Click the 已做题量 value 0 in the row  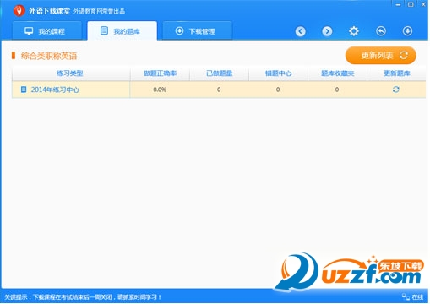pyautogui.click(x=219, y=90)
